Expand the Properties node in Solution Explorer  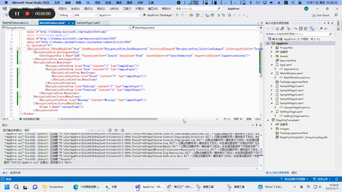pos(272,47)
